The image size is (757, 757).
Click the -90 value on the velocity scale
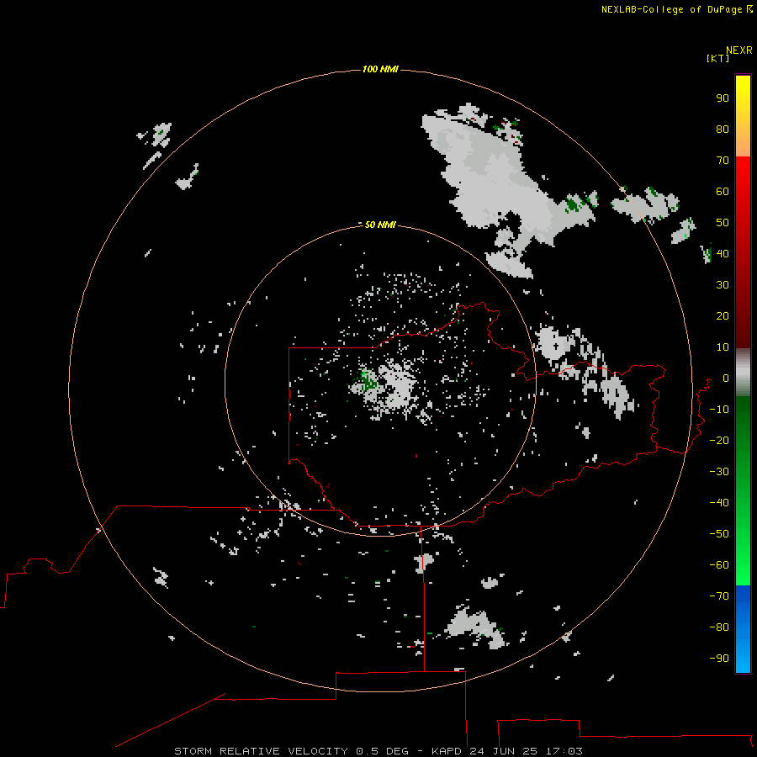(x=719, y=658)
